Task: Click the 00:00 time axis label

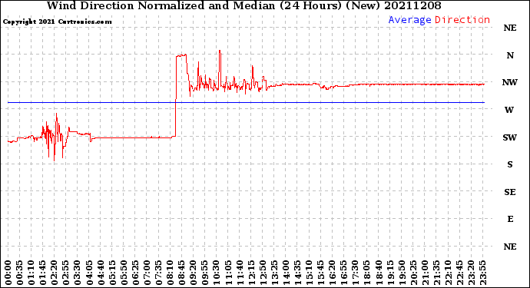Action: point(8,273)
